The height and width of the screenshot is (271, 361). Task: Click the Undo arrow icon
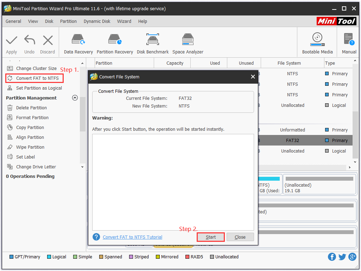click(x=30, y=40)
